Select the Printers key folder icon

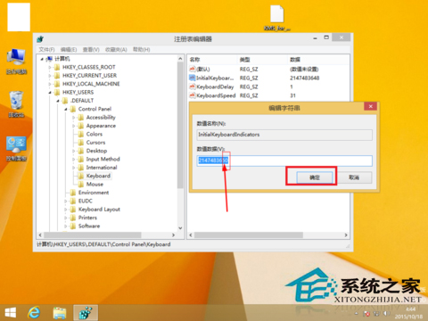click(73, 218)
